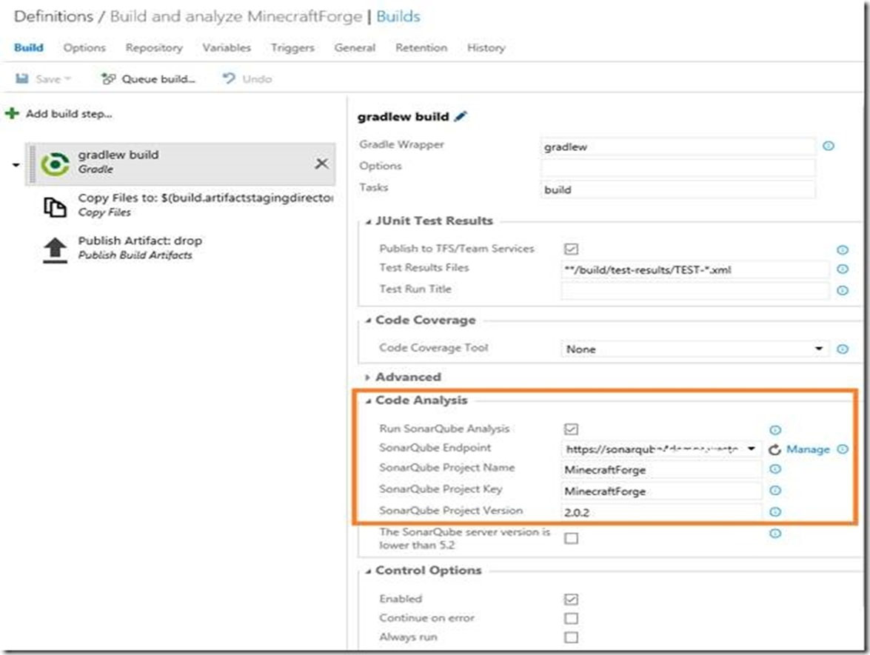Open info icon next to the Manage link
Screen dimensions: 870x655
843,449
